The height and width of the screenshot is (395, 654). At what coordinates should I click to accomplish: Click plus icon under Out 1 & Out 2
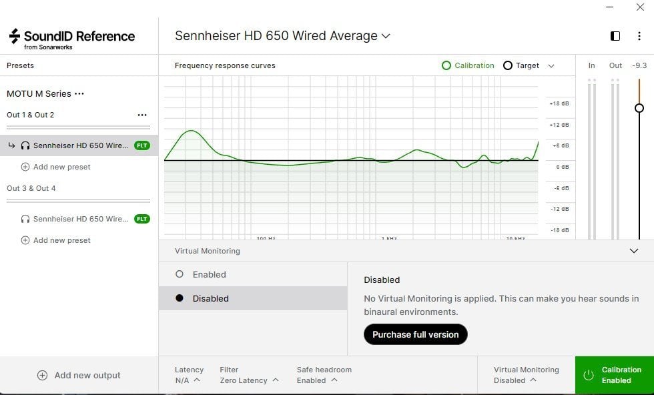[25, 167]
